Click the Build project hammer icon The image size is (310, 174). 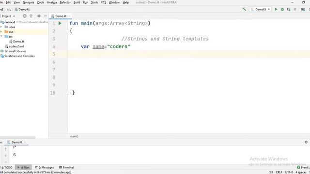pyautogui.click(x=244, y=9)
